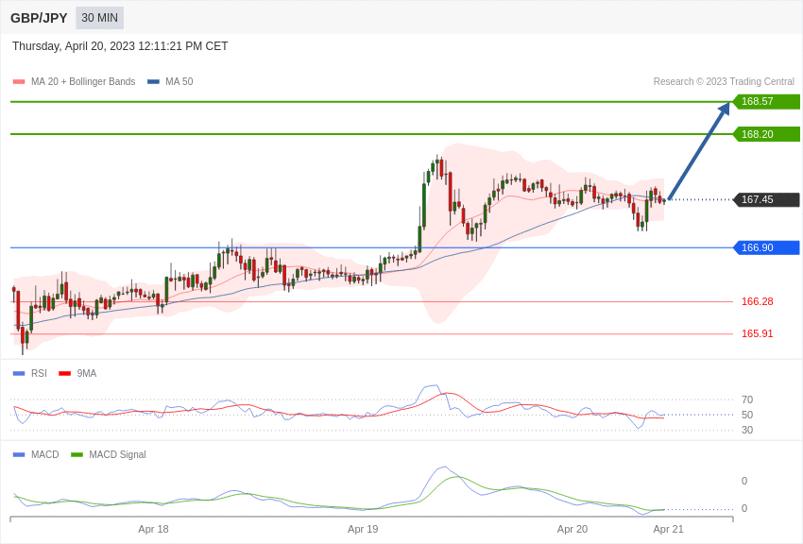Click the MA 50 legend color swatch
Screen dimensions: 803x544
153,81
